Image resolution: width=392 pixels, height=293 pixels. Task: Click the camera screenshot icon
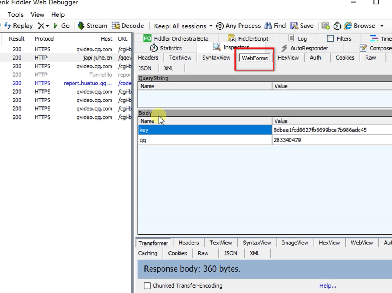(325, 26)
